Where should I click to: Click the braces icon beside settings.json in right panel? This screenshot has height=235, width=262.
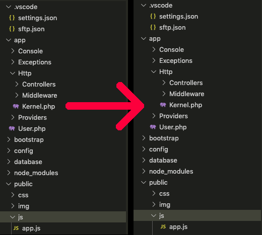click(153, 16)
